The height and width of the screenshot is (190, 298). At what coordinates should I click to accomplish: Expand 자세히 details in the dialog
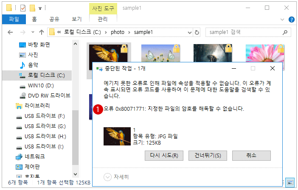[116, 177]
